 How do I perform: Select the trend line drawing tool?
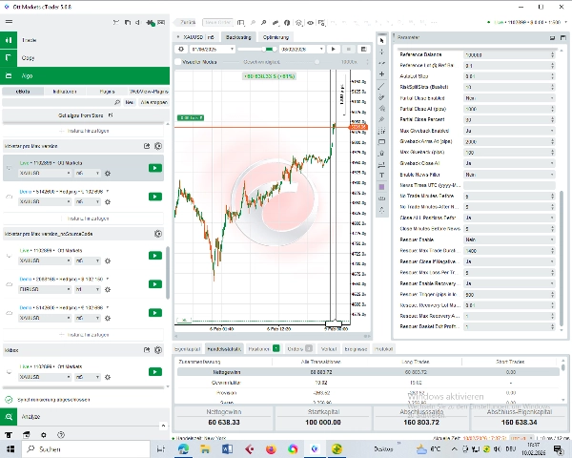381,86
